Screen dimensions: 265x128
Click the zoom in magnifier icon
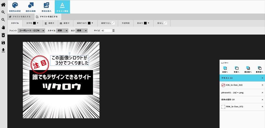coord(3,12)
